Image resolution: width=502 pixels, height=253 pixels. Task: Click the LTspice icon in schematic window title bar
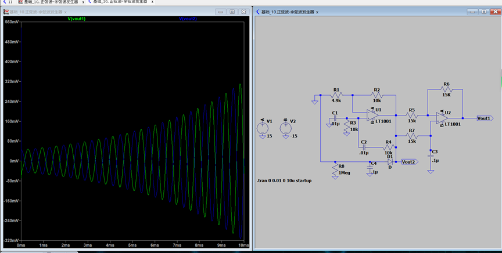(258, 12)
